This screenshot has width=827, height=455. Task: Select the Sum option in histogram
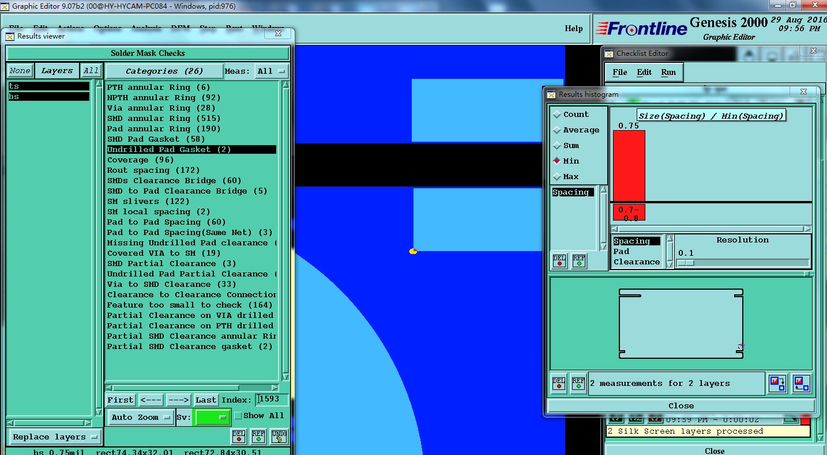pyautogui.click(x=566, y=146)
